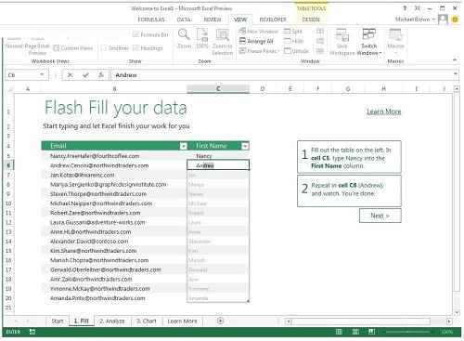Cancel entry with the X icon
Viewport: 464px width, 341px height.
pyautogui.click(x=71, y=75)
